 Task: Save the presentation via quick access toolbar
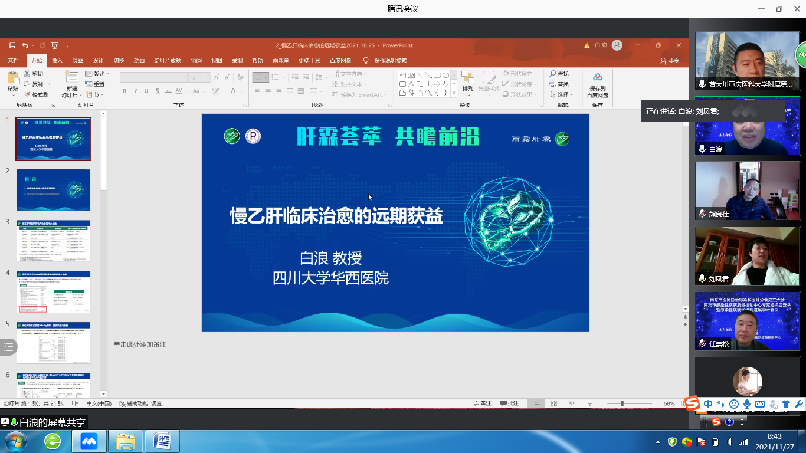tap(12, 45)
